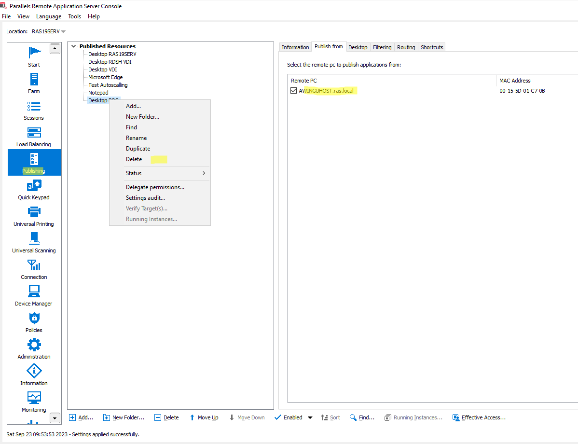
Task: Click the MAC Address column header
Action: 537,81
